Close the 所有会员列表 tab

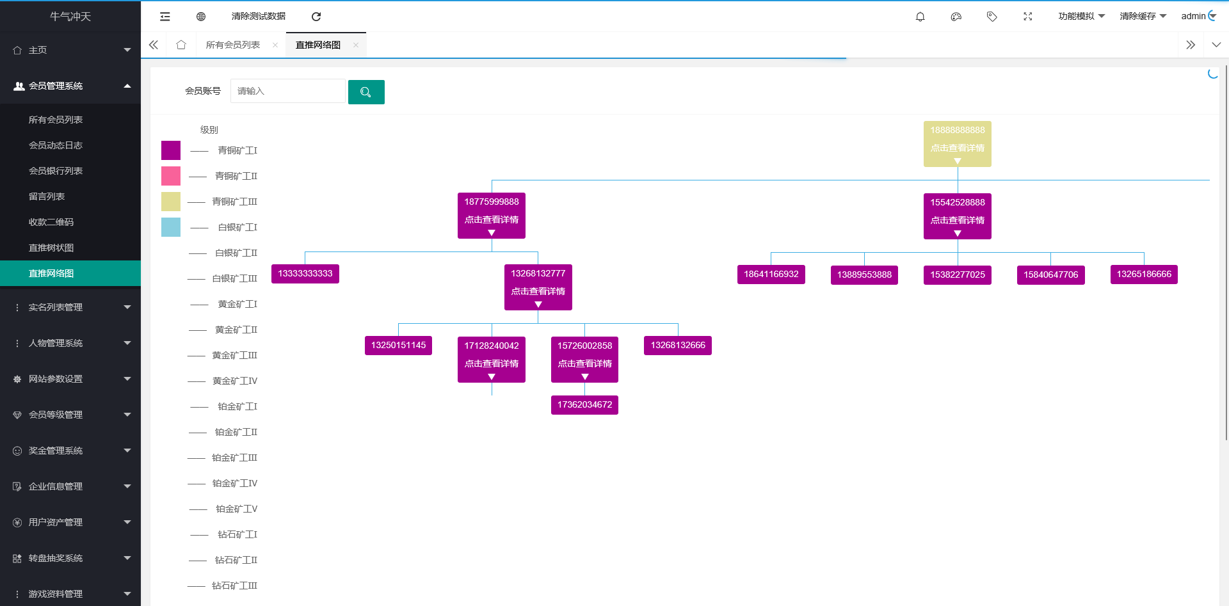tap(275, 45)
